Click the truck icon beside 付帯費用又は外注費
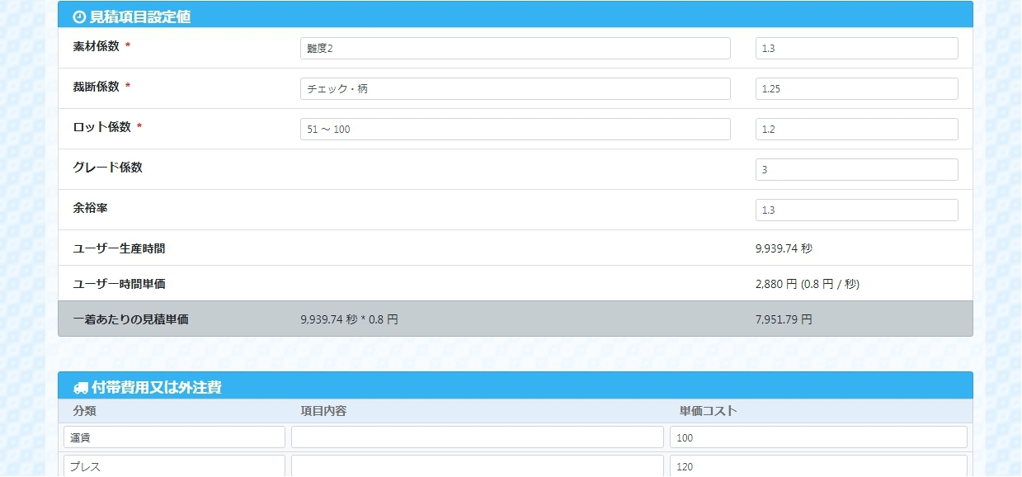This screenshot has height=477, width=1022. (80, 387)
